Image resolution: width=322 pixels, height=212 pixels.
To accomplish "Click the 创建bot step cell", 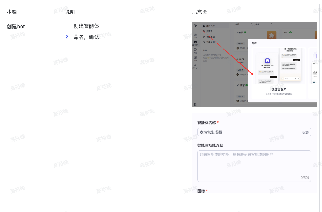I will pos(33,114).
